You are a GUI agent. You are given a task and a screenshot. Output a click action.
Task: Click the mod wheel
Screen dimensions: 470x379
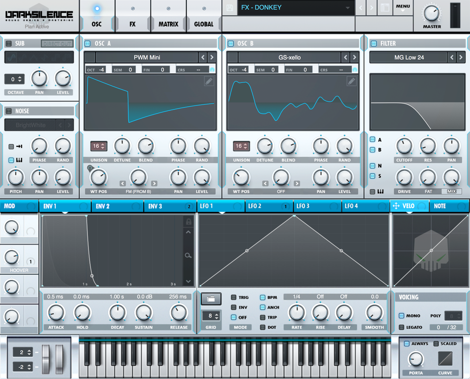[x=59, y=359]
